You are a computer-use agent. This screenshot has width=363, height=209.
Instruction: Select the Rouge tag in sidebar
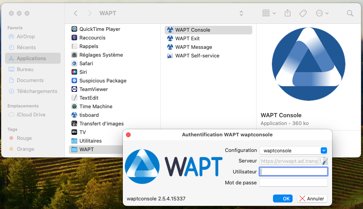tap(32, 138)
